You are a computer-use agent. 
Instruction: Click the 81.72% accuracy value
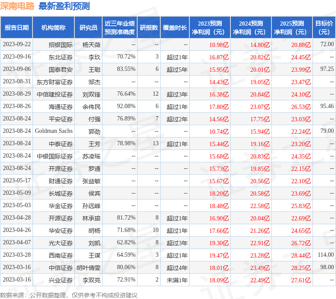coord(126,218)
